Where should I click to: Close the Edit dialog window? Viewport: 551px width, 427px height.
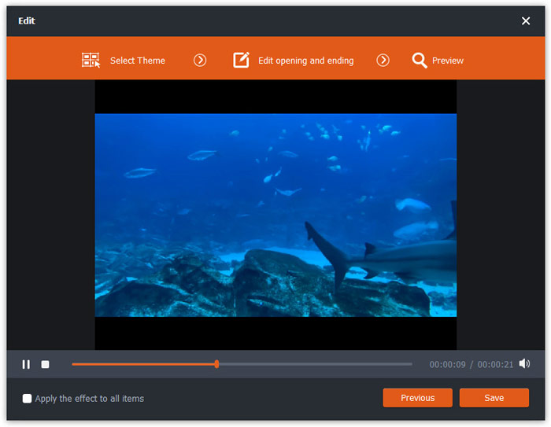(x=526, y=21)
